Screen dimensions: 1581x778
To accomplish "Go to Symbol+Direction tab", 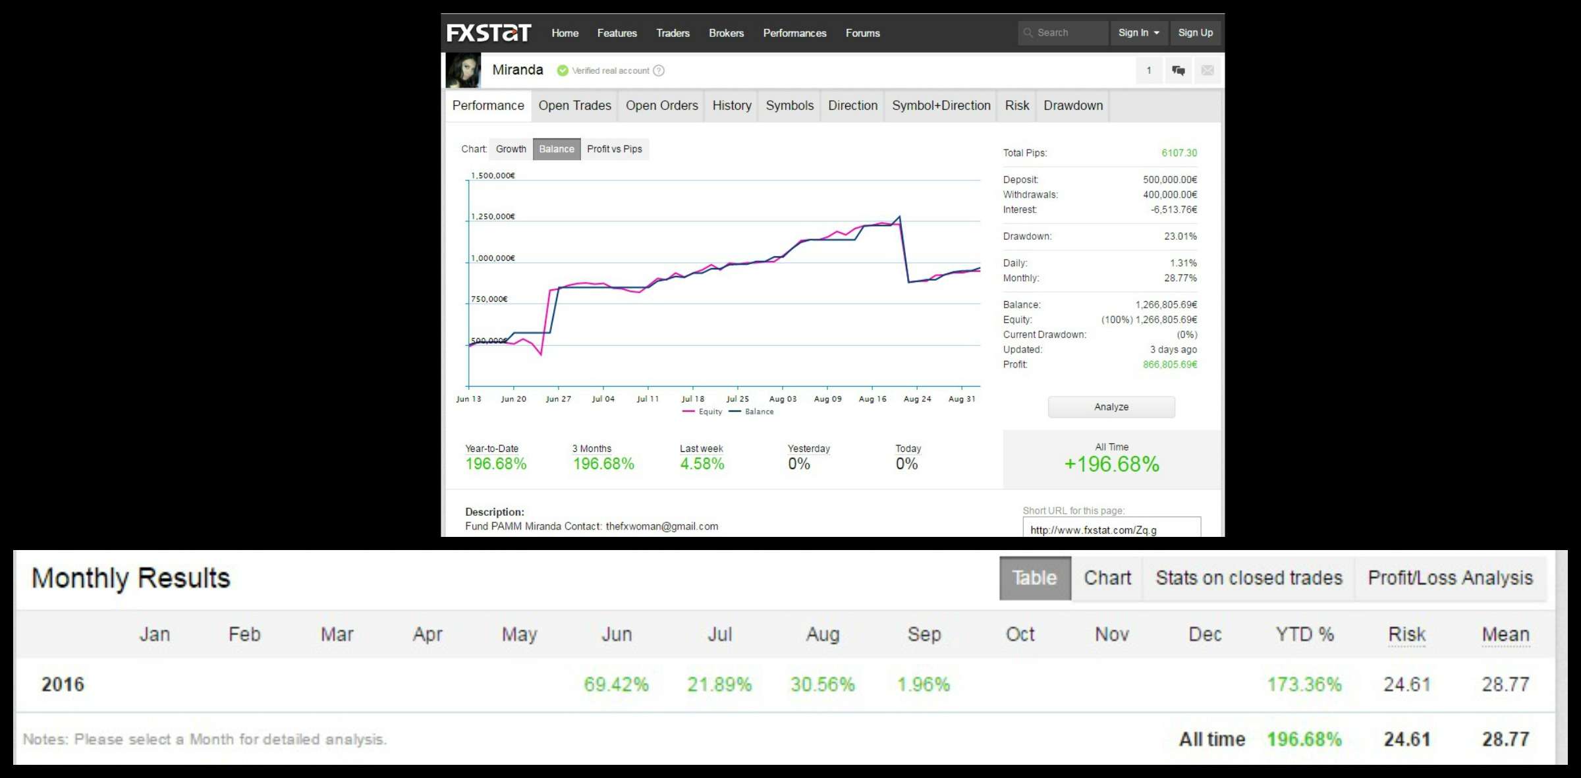I will pyautogui.click(x=941, y=105).
